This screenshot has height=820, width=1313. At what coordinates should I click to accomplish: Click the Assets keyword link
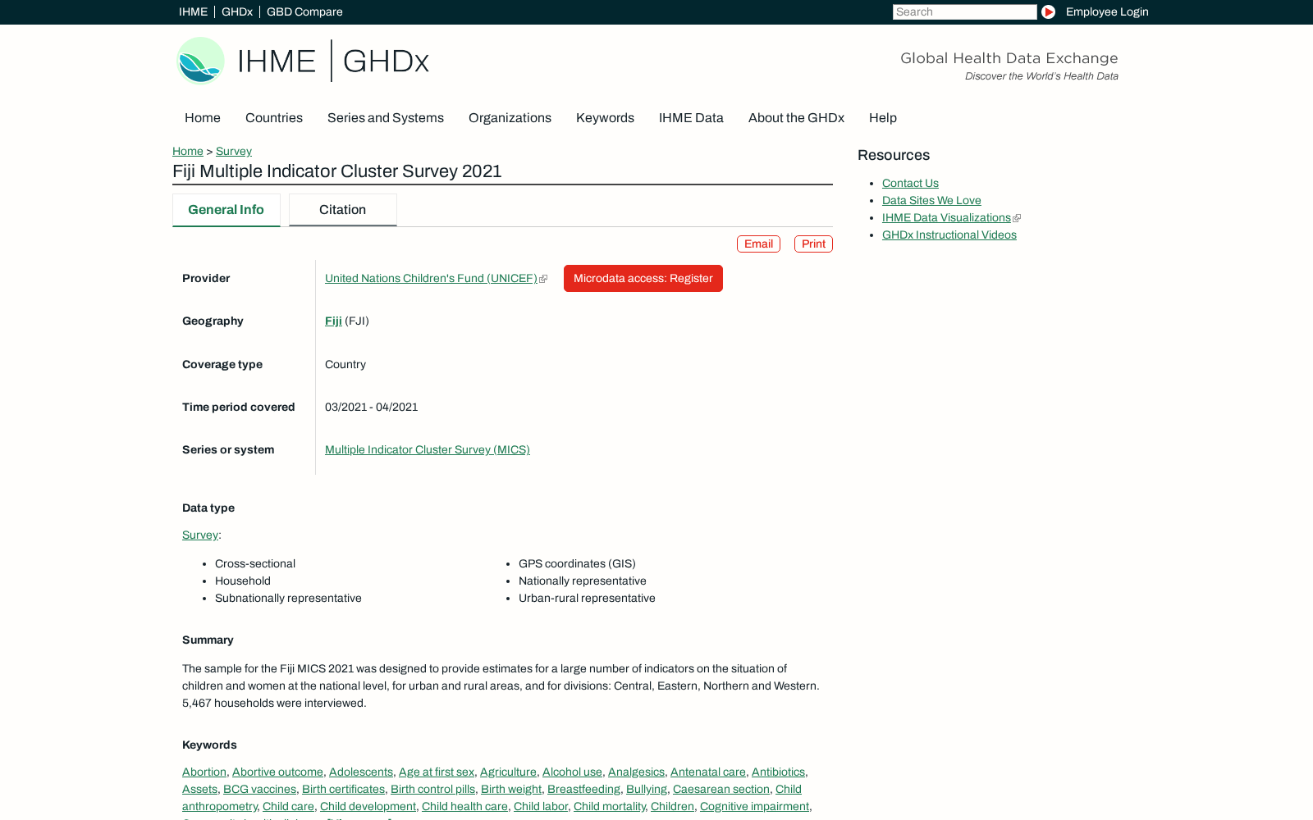coord(199,789)
